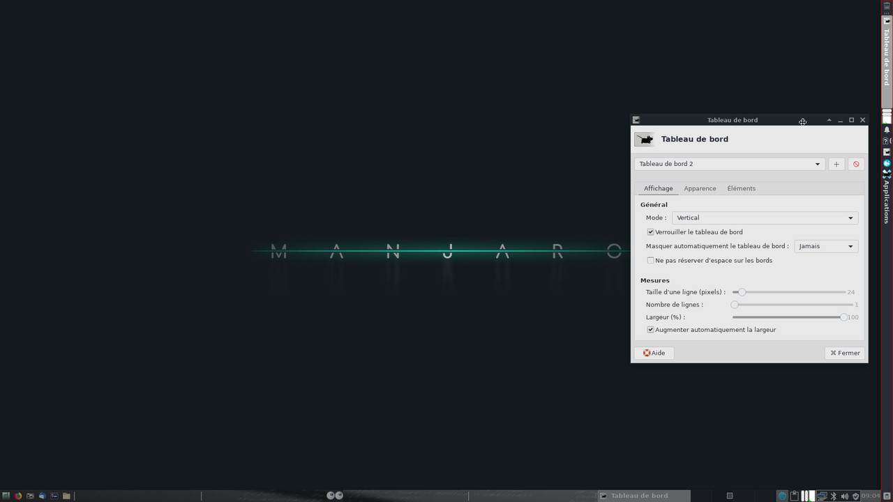Adjust the Nombre de lignes slider
Screen dimensions: 893x502
(x=793, y=305)
